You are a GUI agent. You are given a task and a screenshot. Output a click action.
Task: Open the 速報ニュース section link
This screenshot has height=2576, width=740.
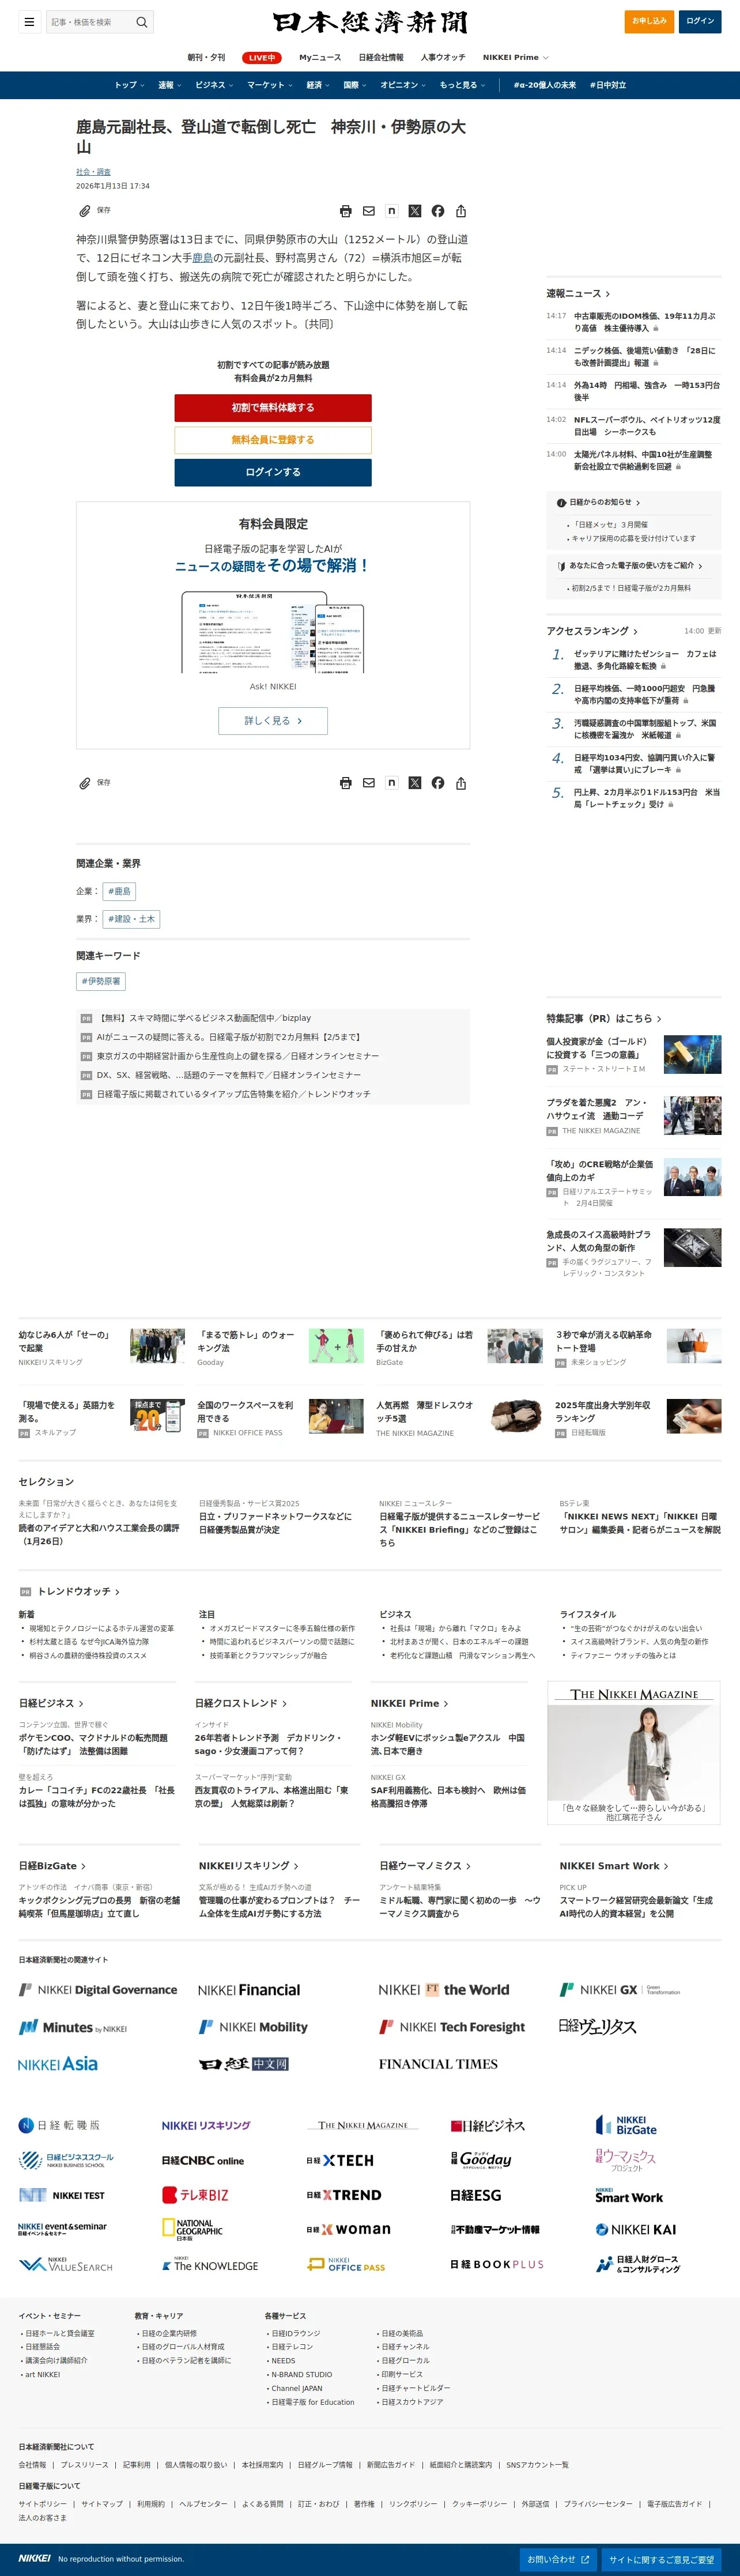[579, 293]
